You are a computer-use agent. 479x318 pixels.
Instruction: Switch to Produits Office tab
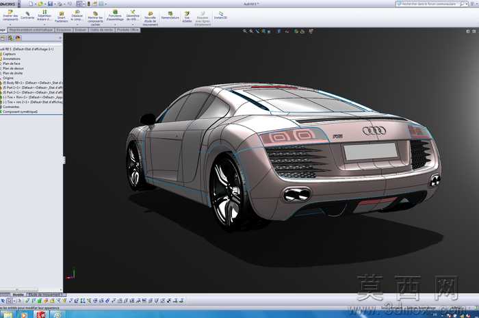tap(128, 30)
